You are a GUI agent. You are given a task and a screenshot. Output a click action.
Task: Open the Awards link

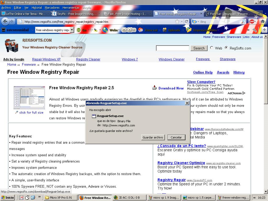[223, 72]
